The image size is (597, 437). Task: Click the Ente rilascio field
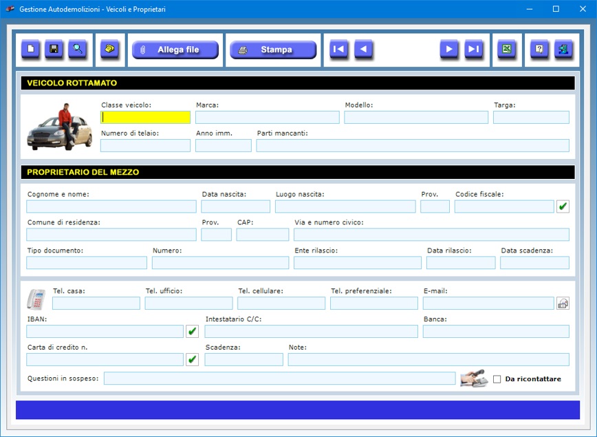tap(358, 263)
